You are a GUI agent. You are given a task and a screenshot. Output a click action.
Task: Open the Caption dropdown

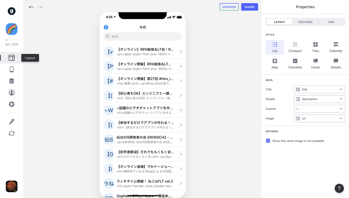point(319,109)
